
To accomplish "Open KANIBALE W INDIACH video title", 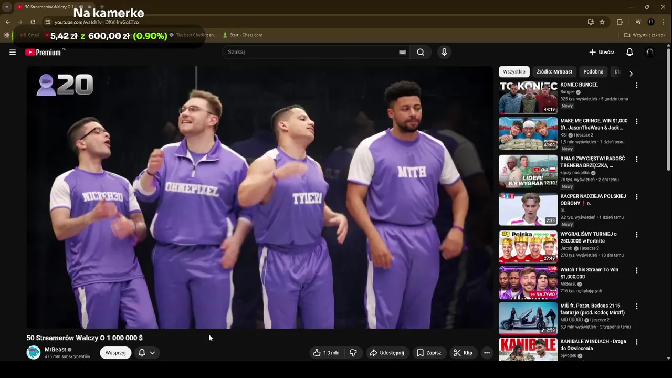I will [x=593, y=344].
